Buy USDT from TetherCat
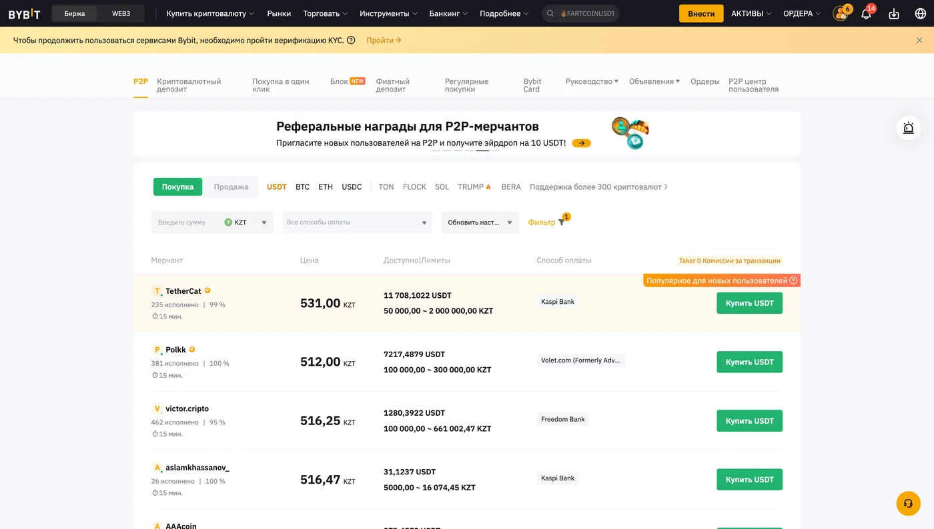This screenshot has width=934, height=529. (x=750, y=303)
